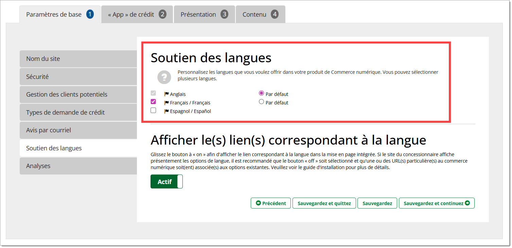
Task: Open Sécurité in the sidebar
Action: (x=78, y=77)
